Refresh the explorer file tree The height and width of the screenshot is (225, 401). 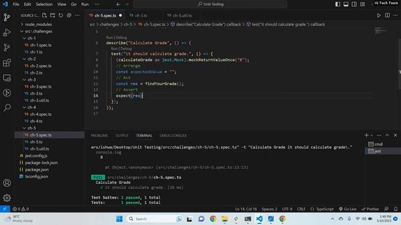click(61, 15)
